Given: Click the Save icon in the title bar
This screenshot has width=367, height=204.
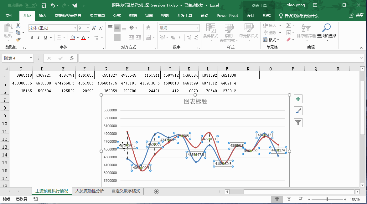Looking at the screenshot, I should coord(44,5).
